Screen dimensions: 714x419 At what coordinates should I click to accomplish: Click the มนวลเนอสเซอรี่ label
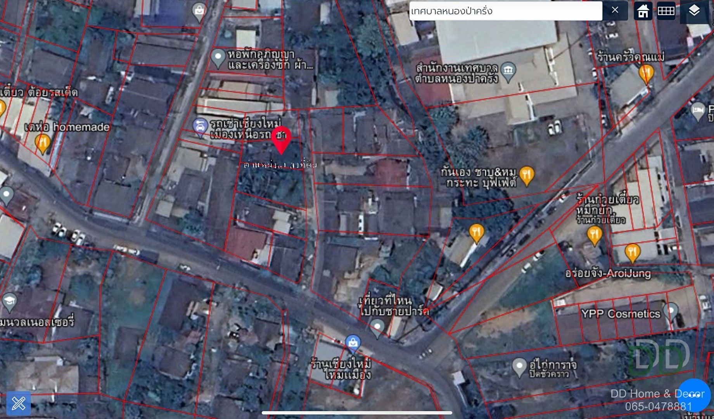click(37, 322)
